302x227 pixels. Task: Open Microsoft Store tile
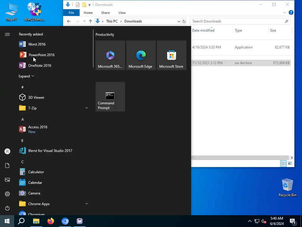point(171,55)
